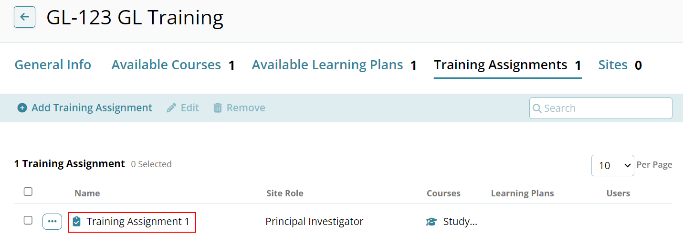
Task: Click the plus icon for Add Training Assignment
Action: [22, 108]
